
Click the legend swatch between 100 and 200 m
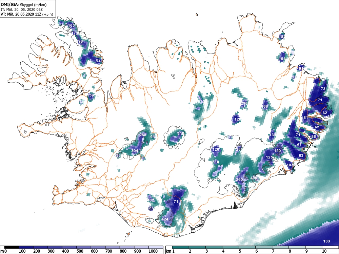point(26,247)
